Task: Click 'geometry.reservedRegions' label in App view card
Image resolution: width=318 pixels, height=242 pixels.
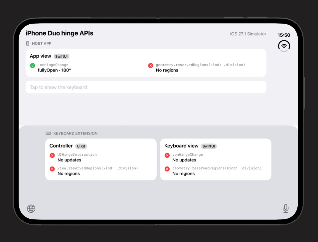Action: pos(201,65)
